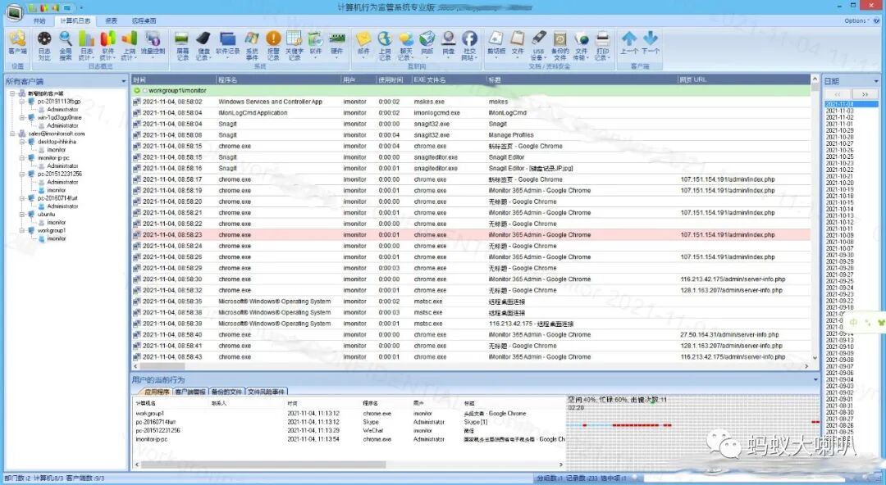The height and width of the screenshot is (485, 886).
Task: Select date 2021-11-03 in date list
Action: [840, 111]
